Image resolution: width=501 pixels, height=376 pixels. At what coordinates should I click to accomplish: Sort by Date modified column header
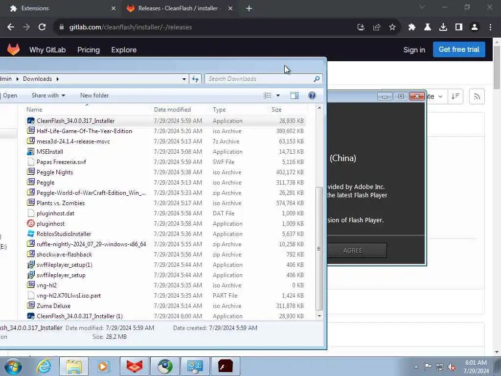point(180,109)
